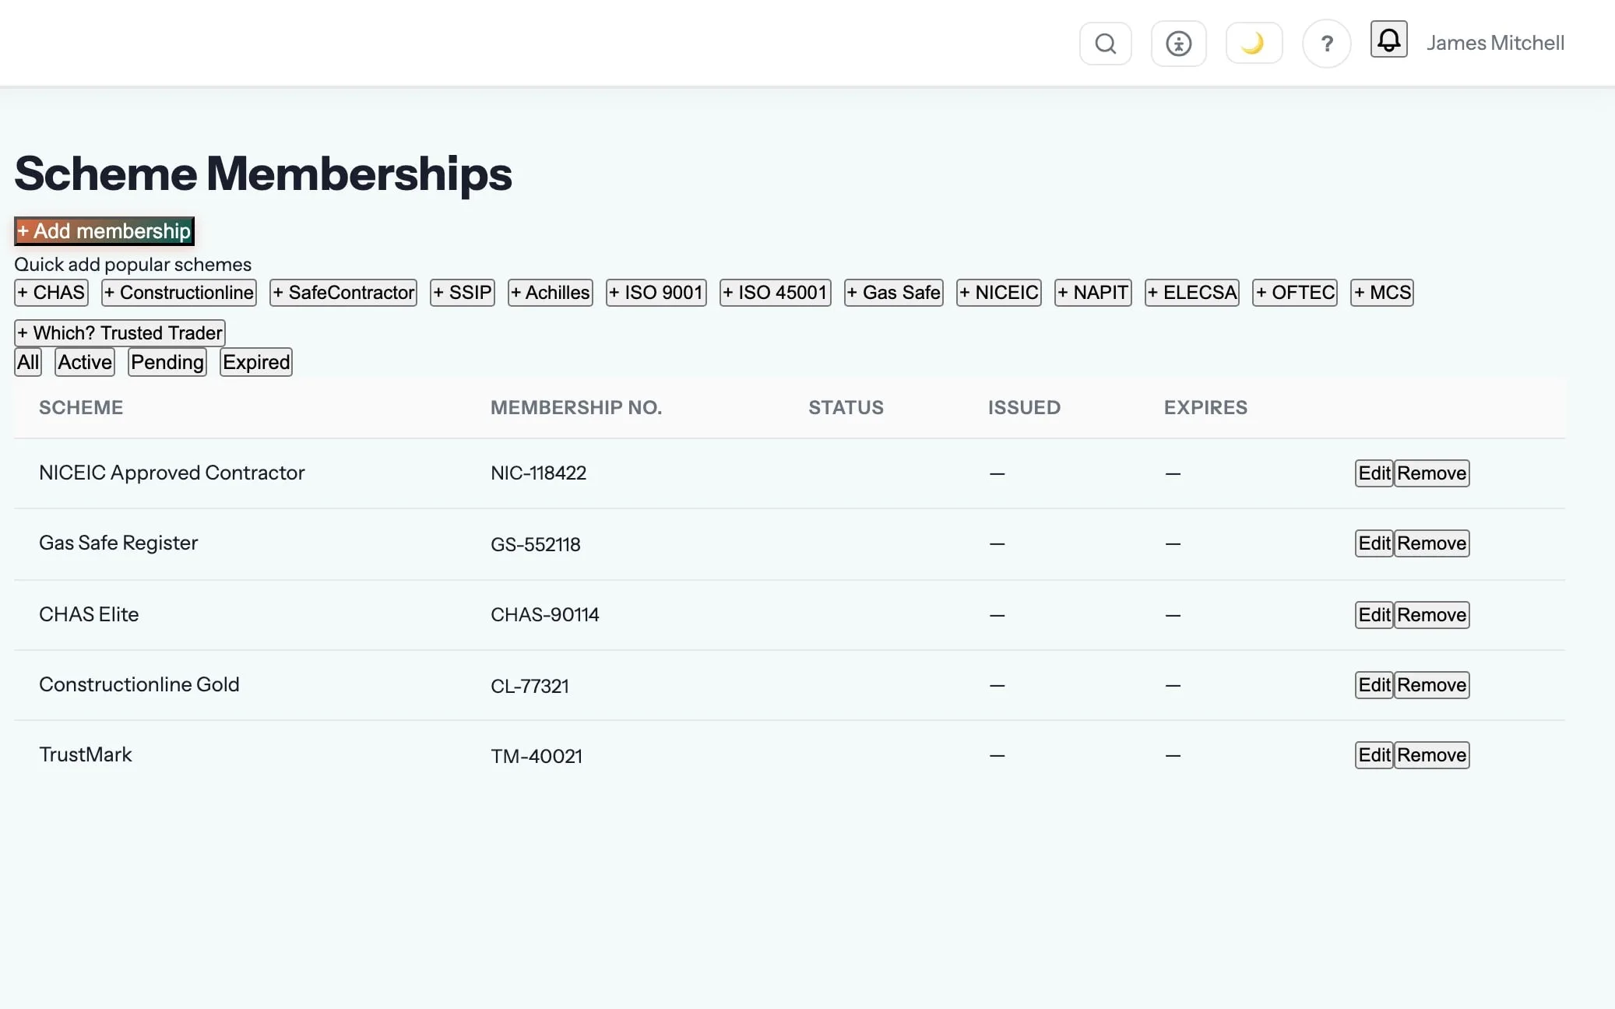Screen dimensions: 1615x1009
Task: Edit the TrustMark membership
Action: (1374, 755)
